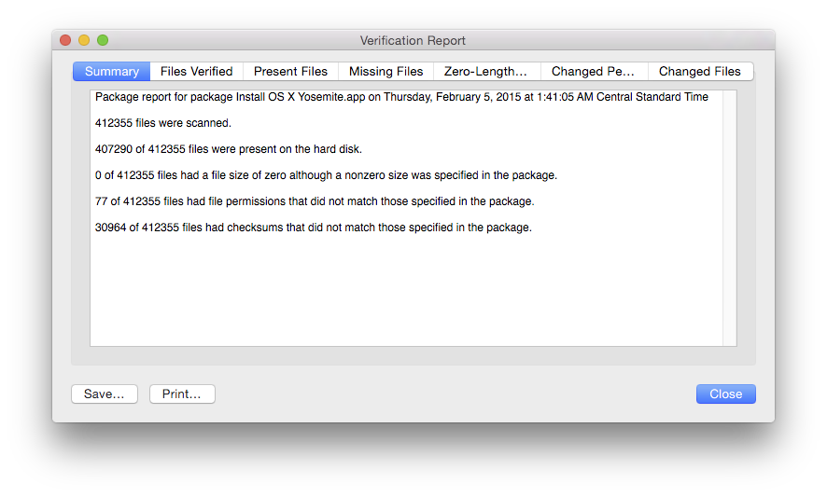Click the report's vertical scrollbar track

[729, 218]
